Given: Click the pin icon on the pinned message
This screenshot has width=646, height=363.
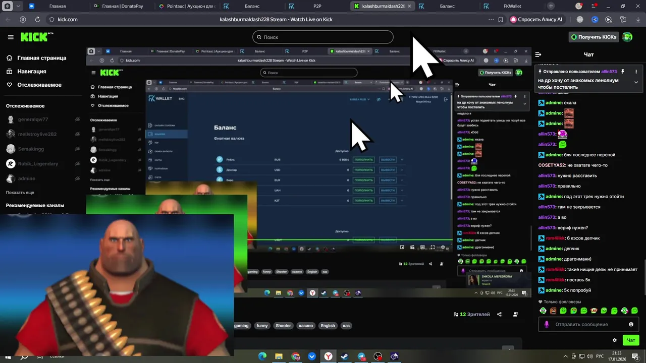Looking at the screenshot, I should coord(623,72).
